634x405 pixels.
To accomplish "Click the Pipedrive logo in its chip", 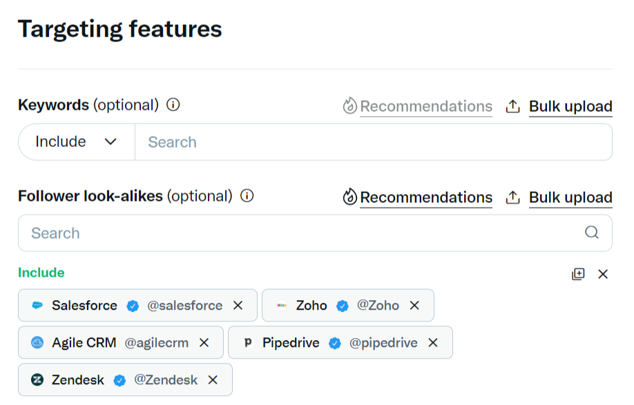I will pyautogui.click(x=248, y=343).
